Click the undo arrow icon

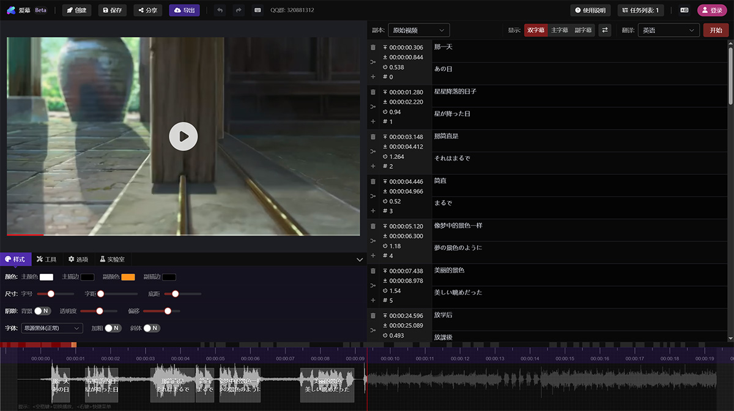[x=220, y=10]
